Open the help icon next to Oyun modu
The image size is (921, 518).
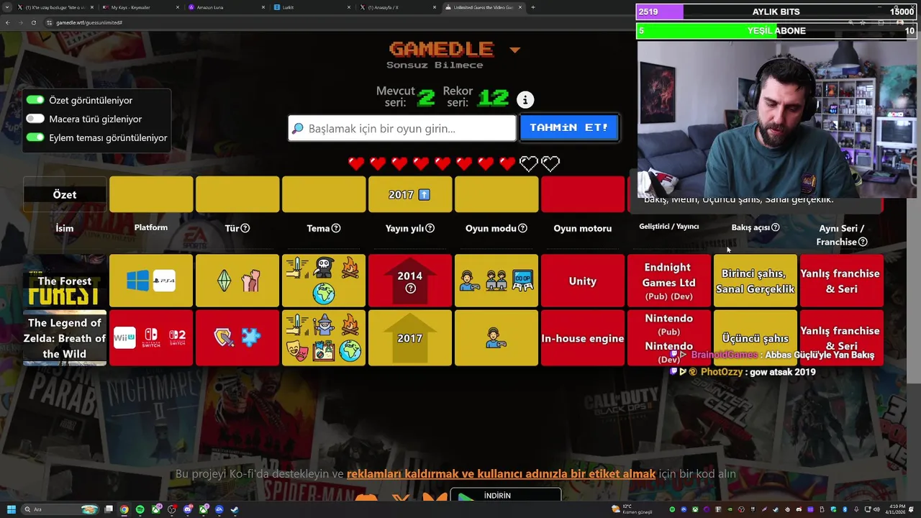point(523,228)
